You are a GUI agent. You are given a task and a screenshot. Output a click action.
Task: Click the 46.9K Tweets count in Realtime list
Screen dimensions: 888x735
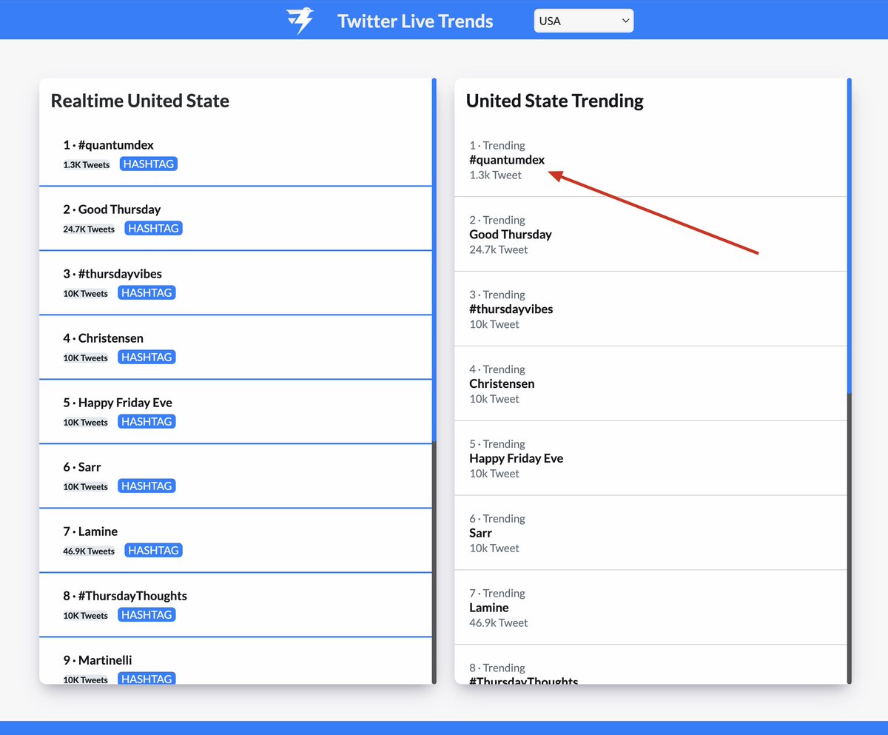[89, 551]
